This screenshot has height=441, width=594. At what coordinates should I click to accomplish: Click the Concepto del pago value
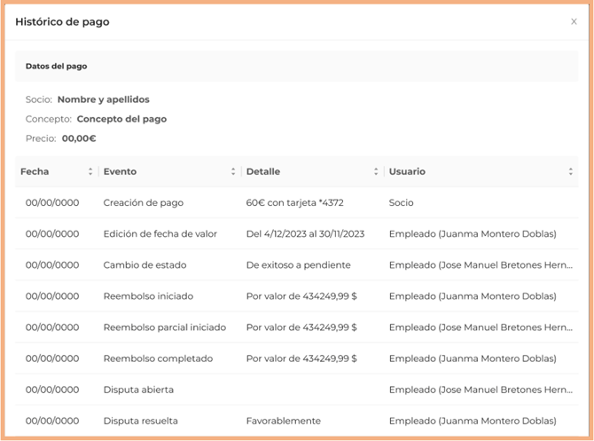[121, 119]
